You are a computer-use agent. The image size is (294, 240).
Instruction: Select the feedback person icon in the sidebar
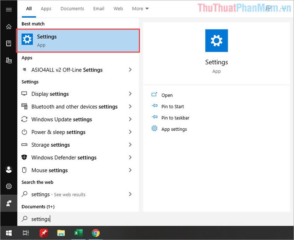point(9,203)
